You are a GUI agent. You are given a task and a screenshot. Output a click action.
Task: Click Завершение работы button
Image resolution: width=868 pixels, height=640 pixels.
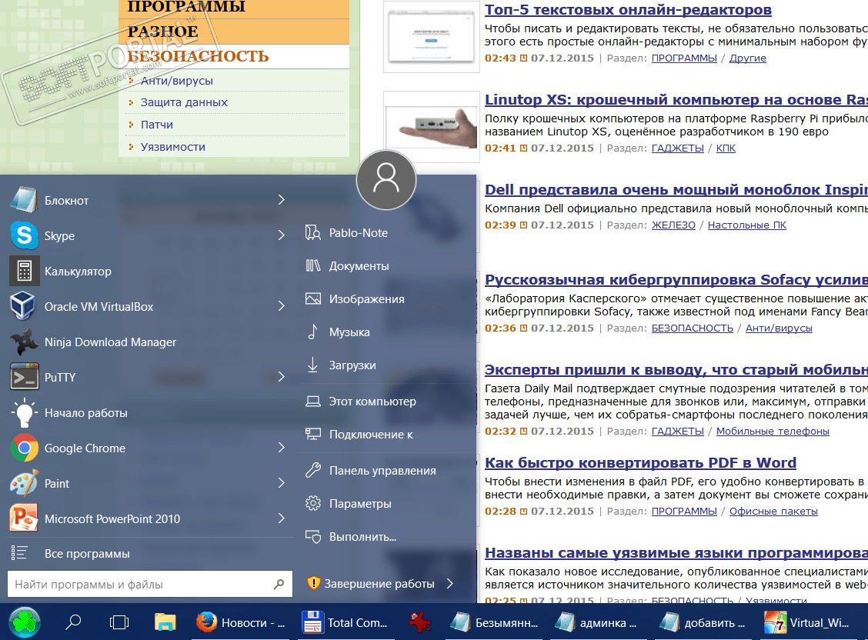point(371,584)
